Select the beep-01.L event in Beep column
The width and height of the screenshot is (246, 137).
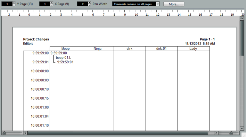[x=63, y=58]
